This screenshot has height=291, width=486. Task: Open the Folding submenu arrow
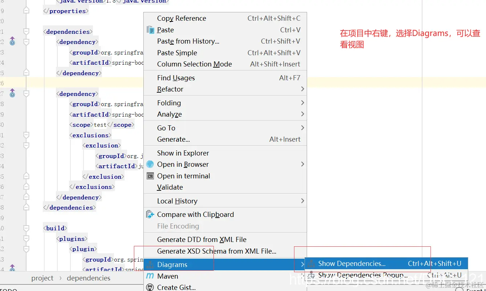tap(302, 103)
